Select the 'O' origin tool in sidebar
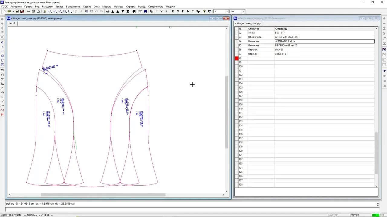Image resolution: width=387 pixels, height=217 pixels. pos(2,42)
